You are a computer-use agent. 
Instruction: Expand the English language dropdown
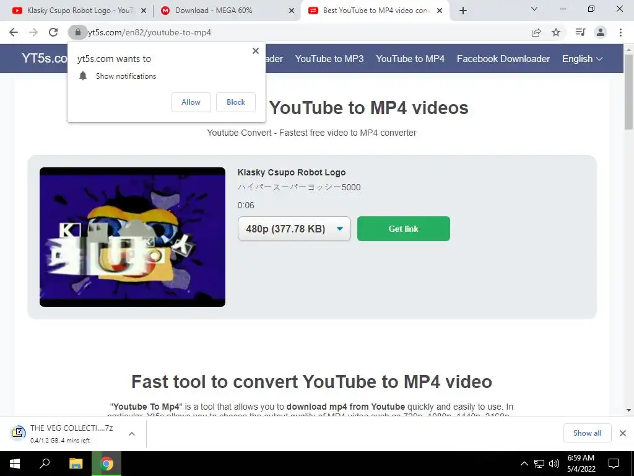pyautogui.click(x=582, y=59)
